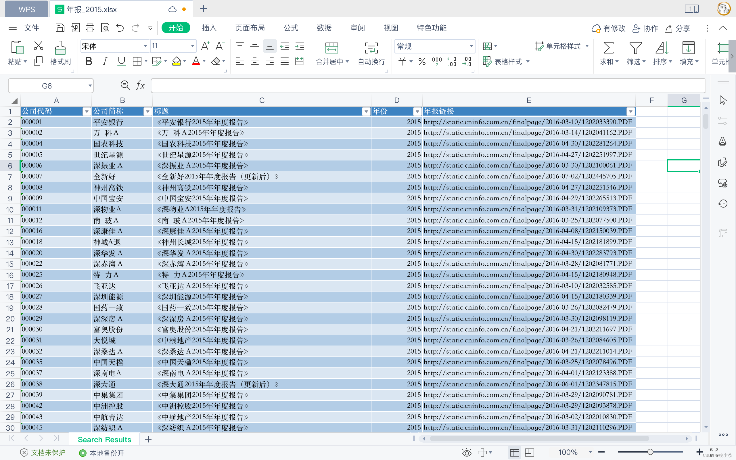Image resolution: width=736 pixels, height=460 pixels.
Task: Toggle the 有修改 (Has Changes) status indicator
Action: point(608,28)
